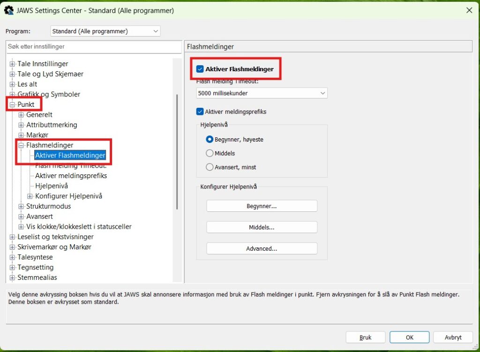The width and height of the screenshot is (480, 352).
Task: Expand Vis klokke/klokkeslett i statusceller node
Action: point(21,226)
